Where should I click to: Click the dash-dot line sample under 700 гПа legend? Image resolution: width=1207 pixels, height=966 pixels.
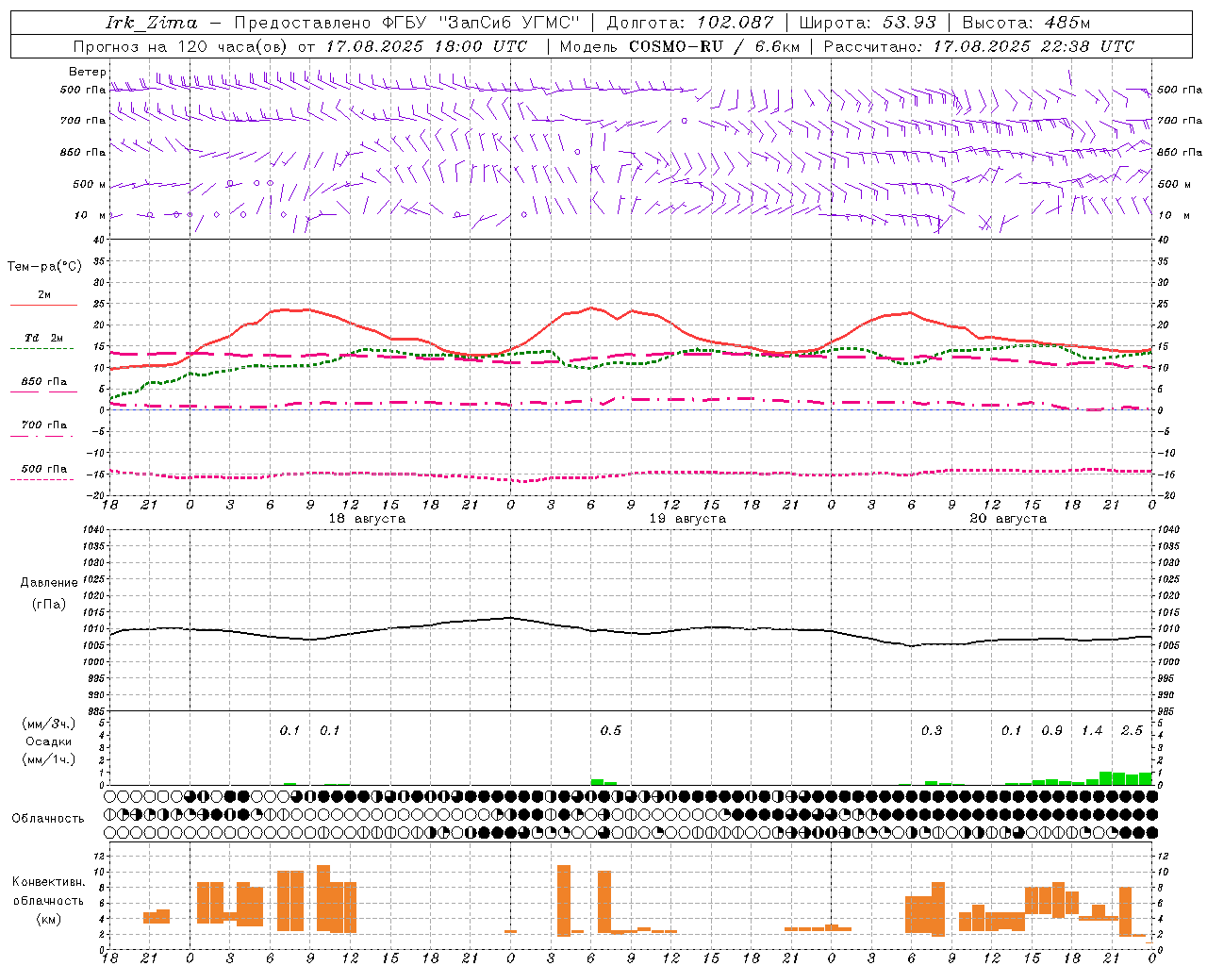(x=43, y=436)
